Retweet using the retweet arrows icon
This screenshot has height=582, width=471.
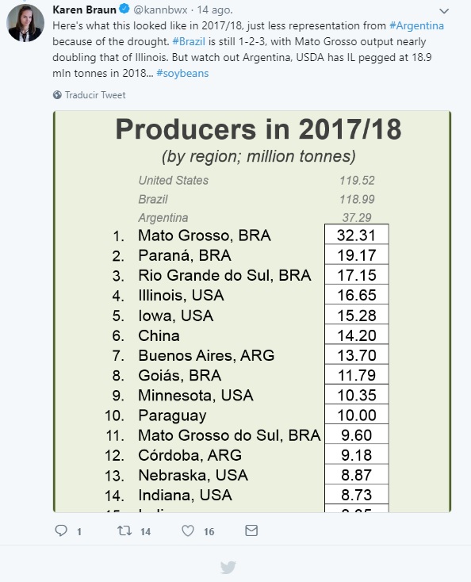124,530
